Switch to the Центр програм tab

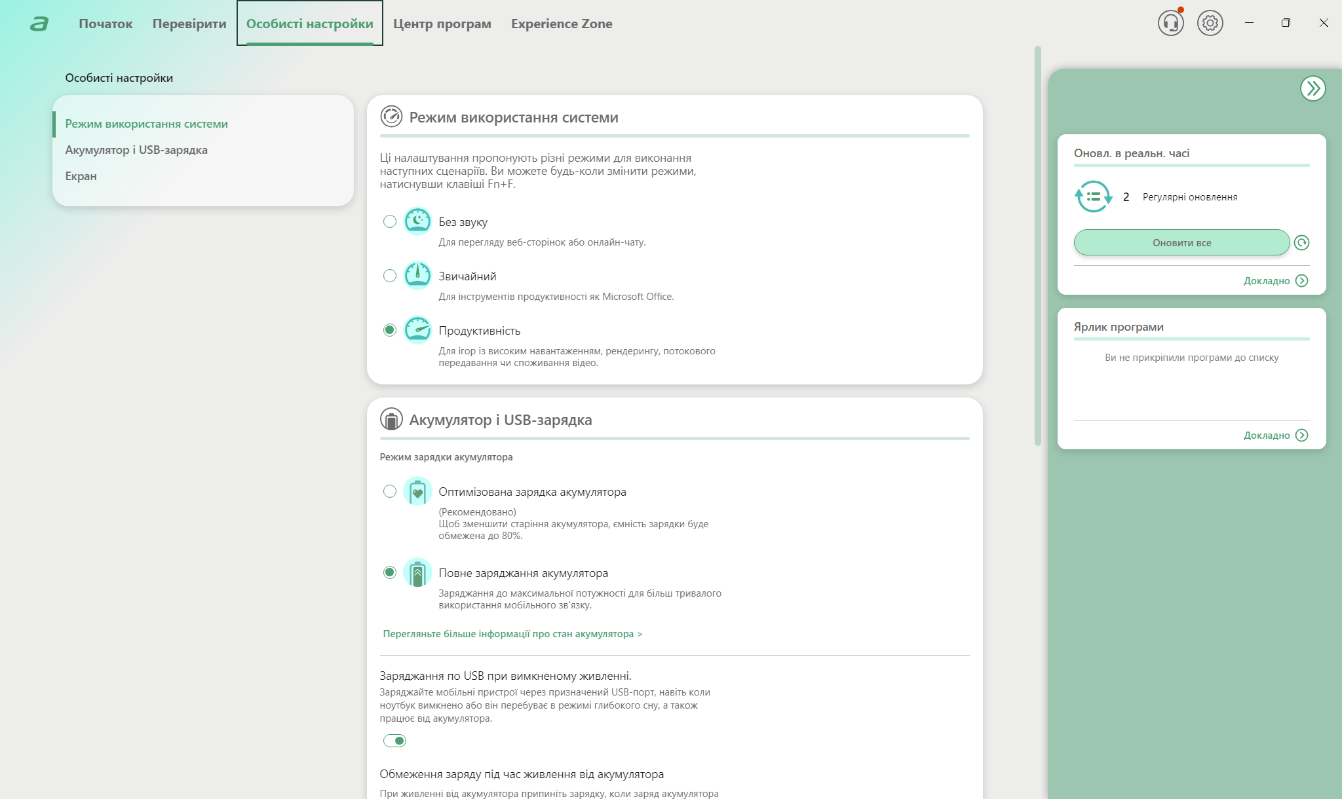442,24
